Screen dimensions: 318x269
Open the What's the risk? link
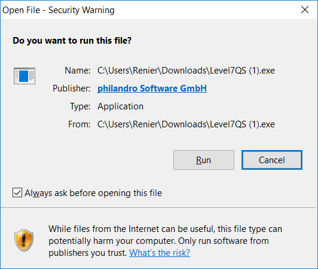[160, 253]
